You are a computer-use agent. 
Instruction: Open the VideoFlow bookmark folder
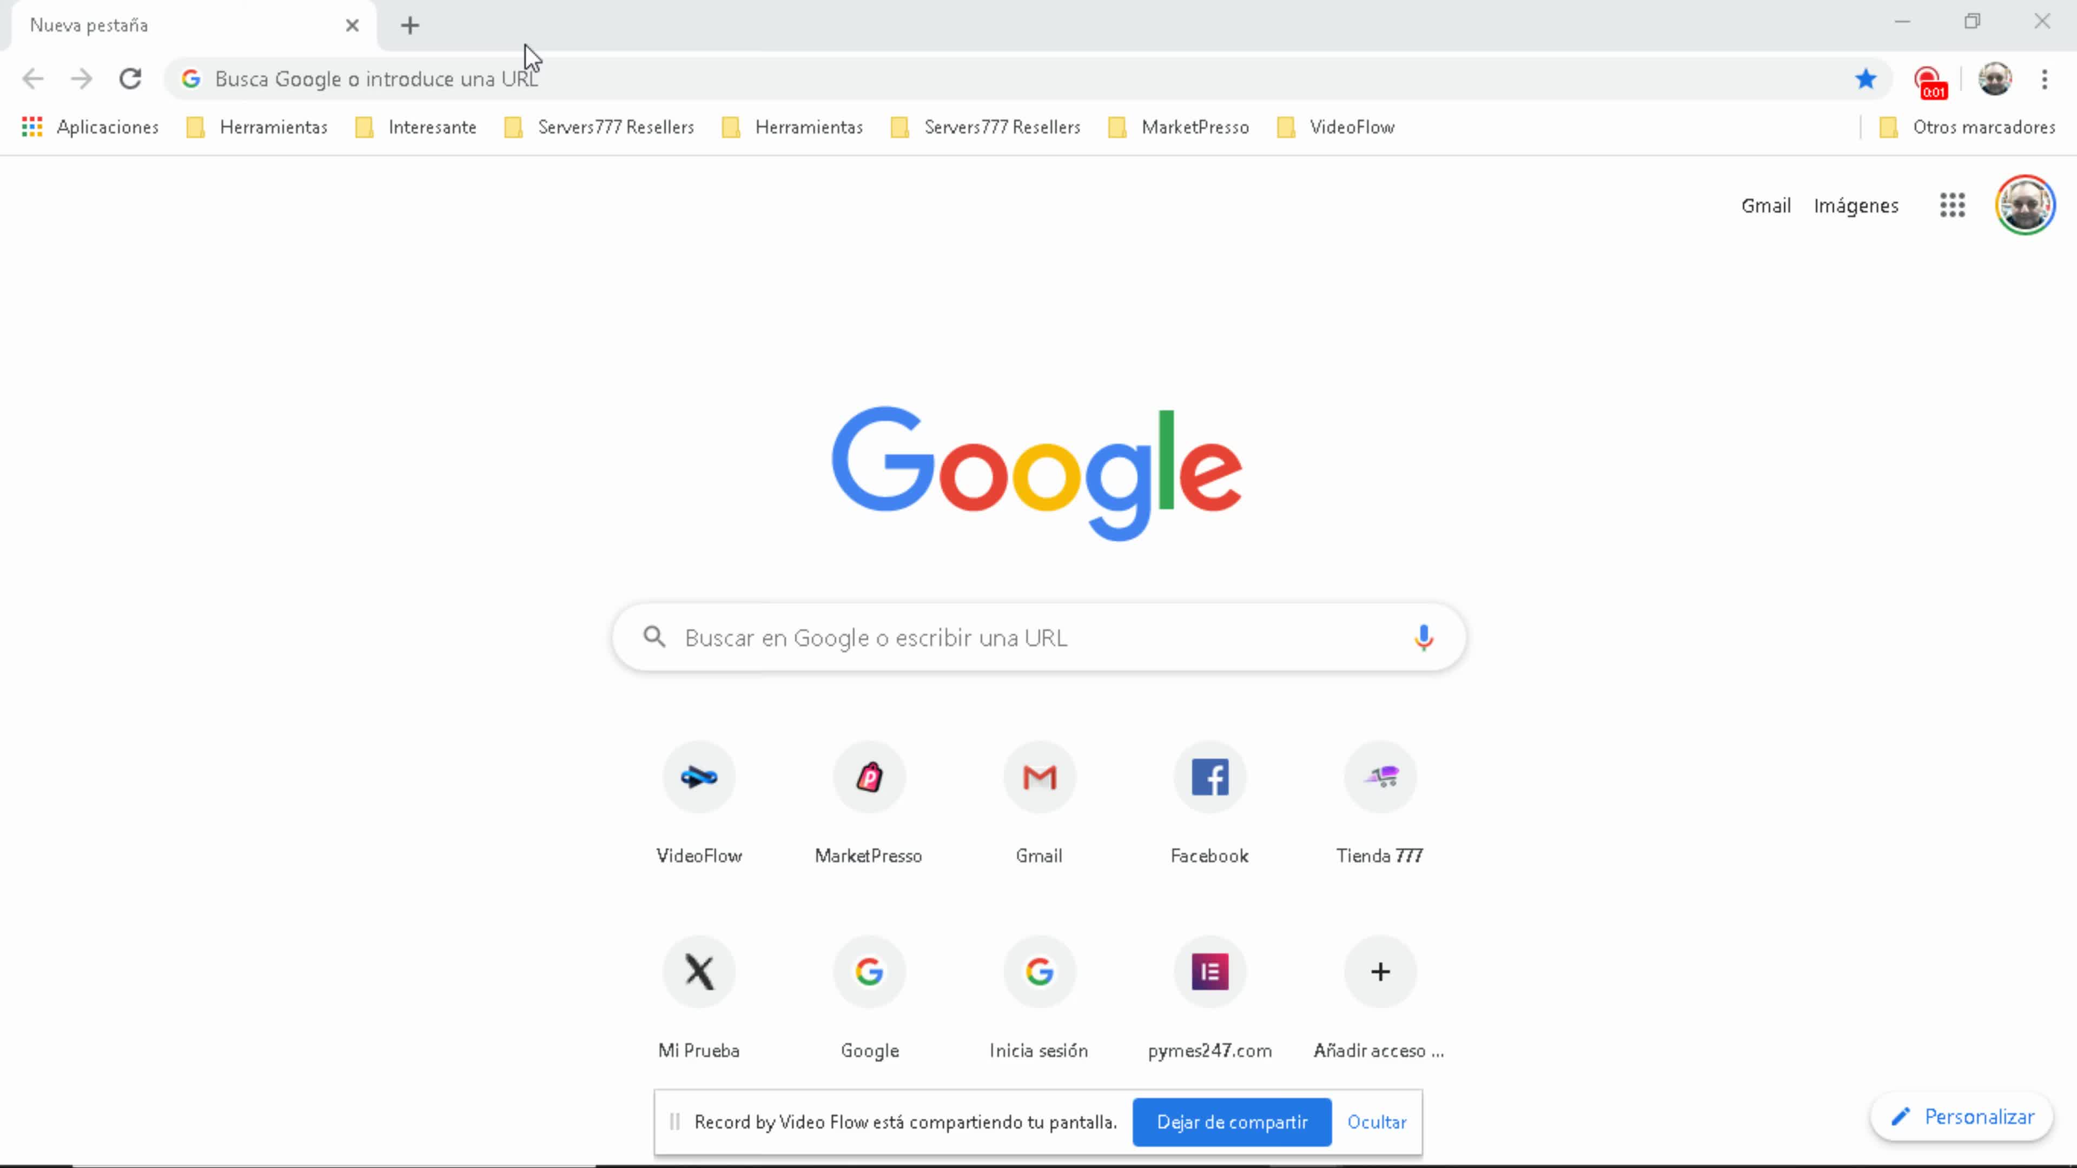1336,128
